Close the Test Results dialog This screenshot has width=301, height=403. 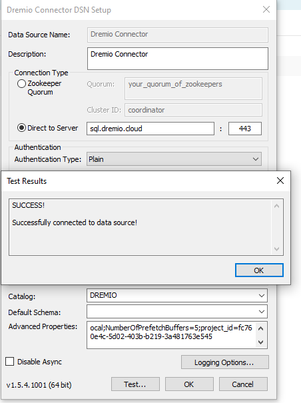pos(280,181)
